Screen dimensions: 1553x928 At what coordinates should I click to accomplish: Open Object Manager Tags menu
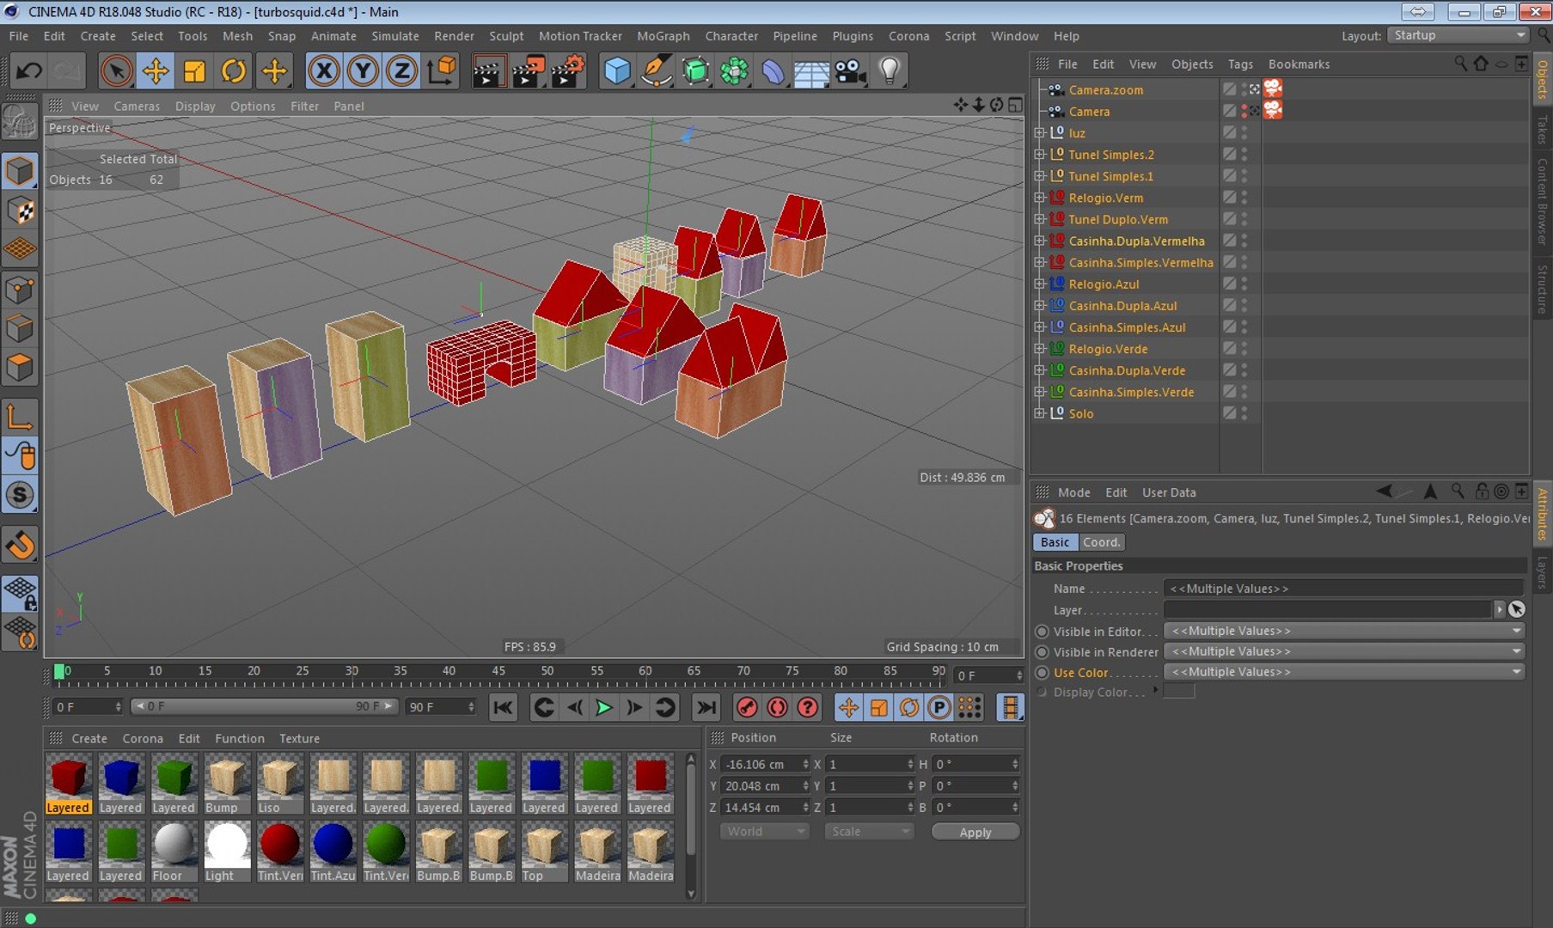click(1240, 64)
